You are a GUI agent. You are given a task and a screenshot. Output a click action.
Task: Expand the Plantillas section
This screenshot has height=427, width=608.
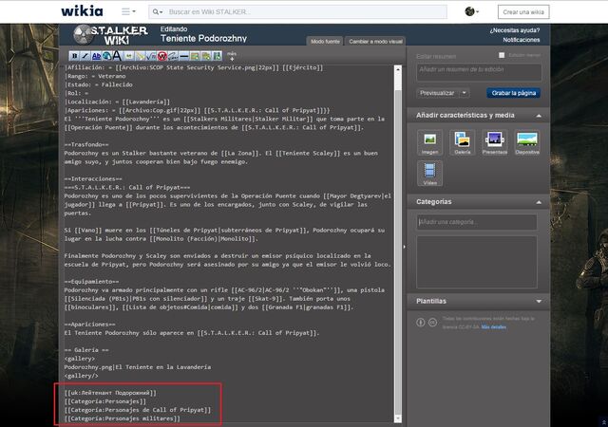coord(539,302)
